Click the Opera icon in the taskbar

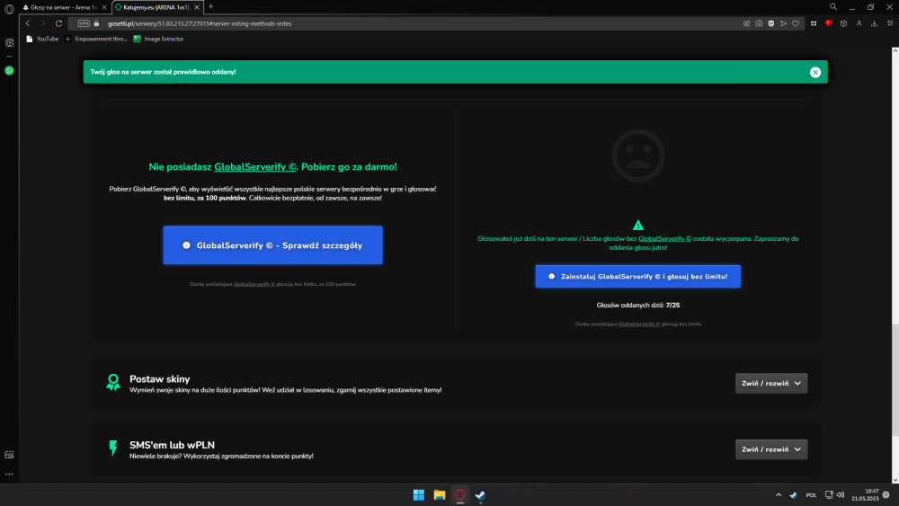click(459, 495)
